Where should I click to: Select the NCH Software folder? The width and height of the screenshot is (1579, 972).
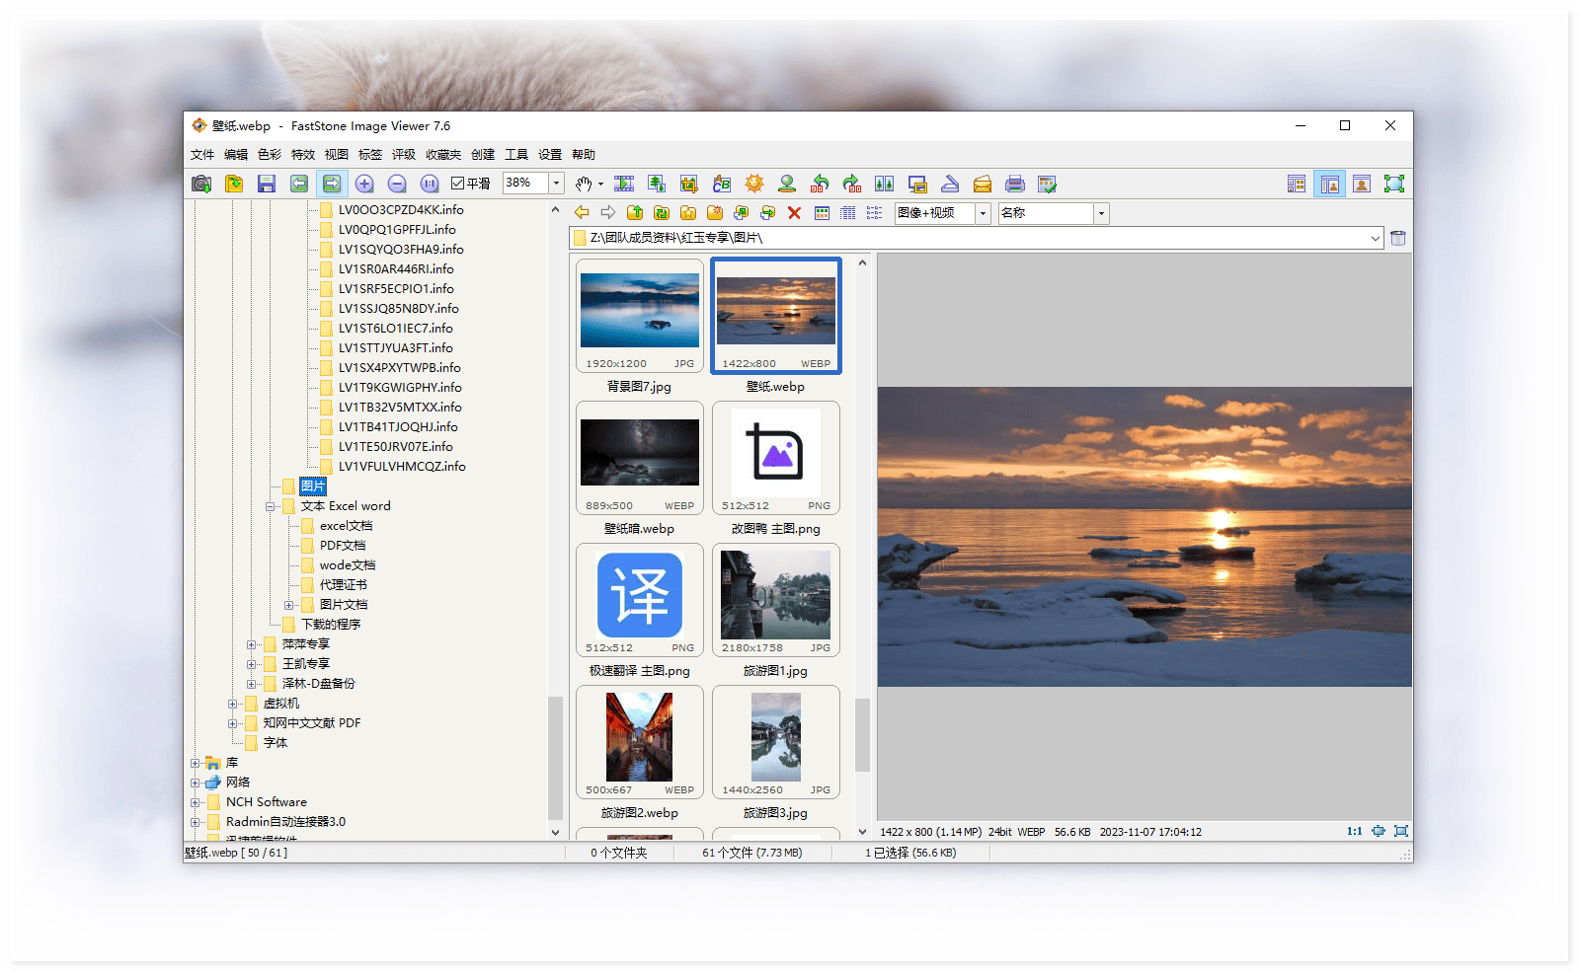(x=266, y=802)
